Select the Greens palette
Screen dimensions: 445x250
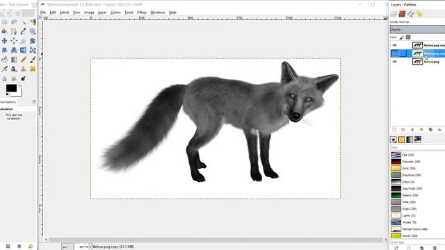(418, 195)
